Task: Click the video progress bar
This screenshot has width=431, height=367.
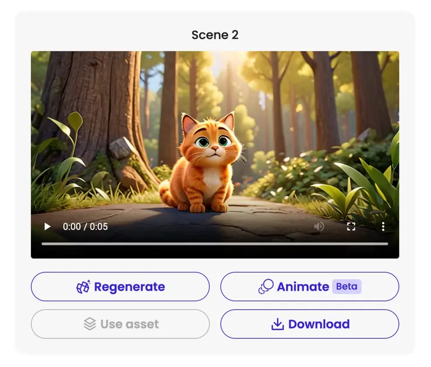Action: pos(214,244)
